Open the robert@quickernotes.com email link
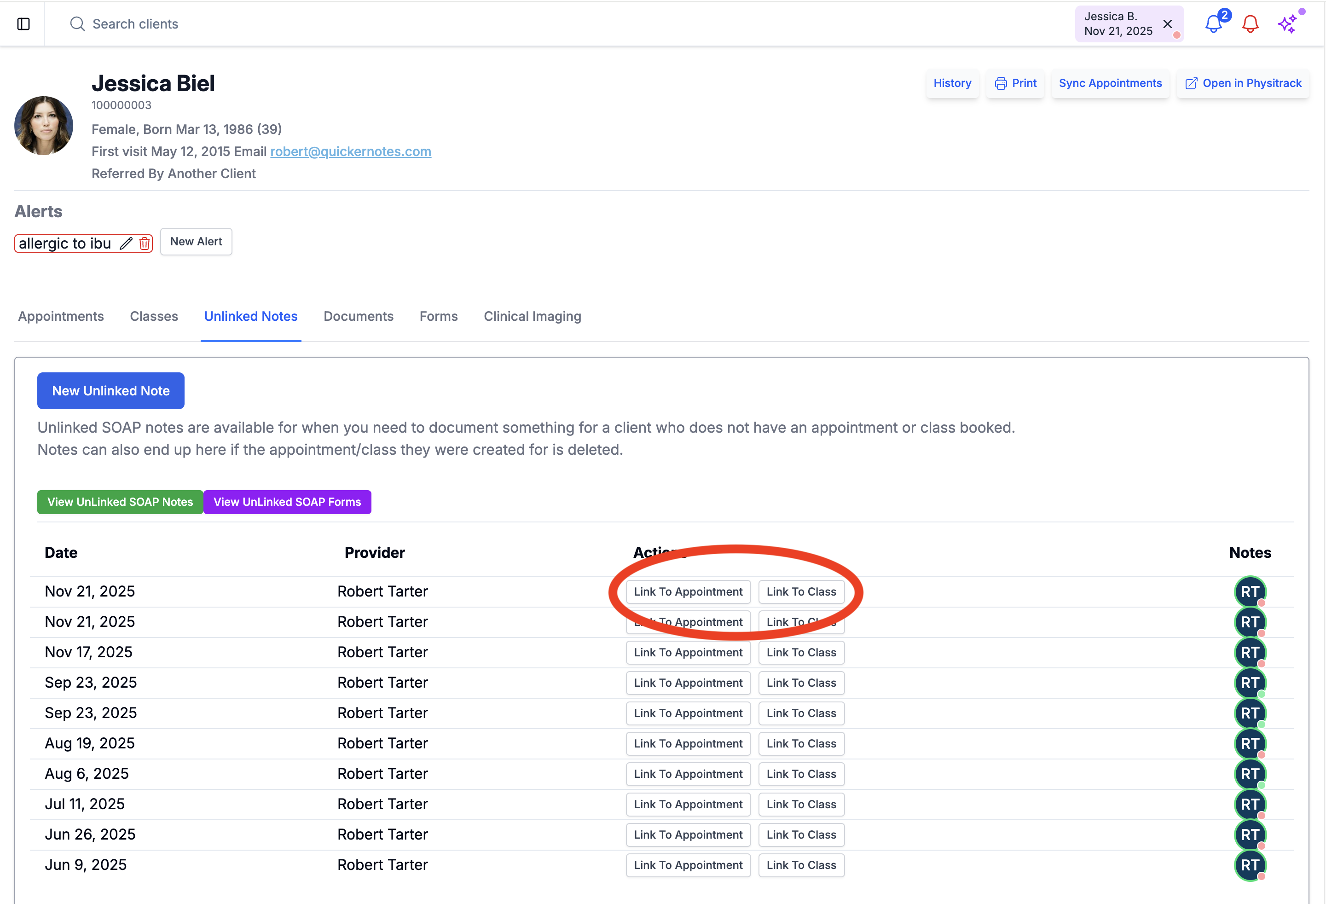This screenshot has height=904, width=1326. tap(350, 151)
